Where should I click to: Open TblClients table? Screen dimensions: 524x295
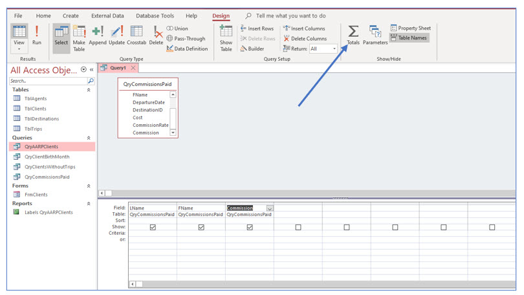point(36,109)
